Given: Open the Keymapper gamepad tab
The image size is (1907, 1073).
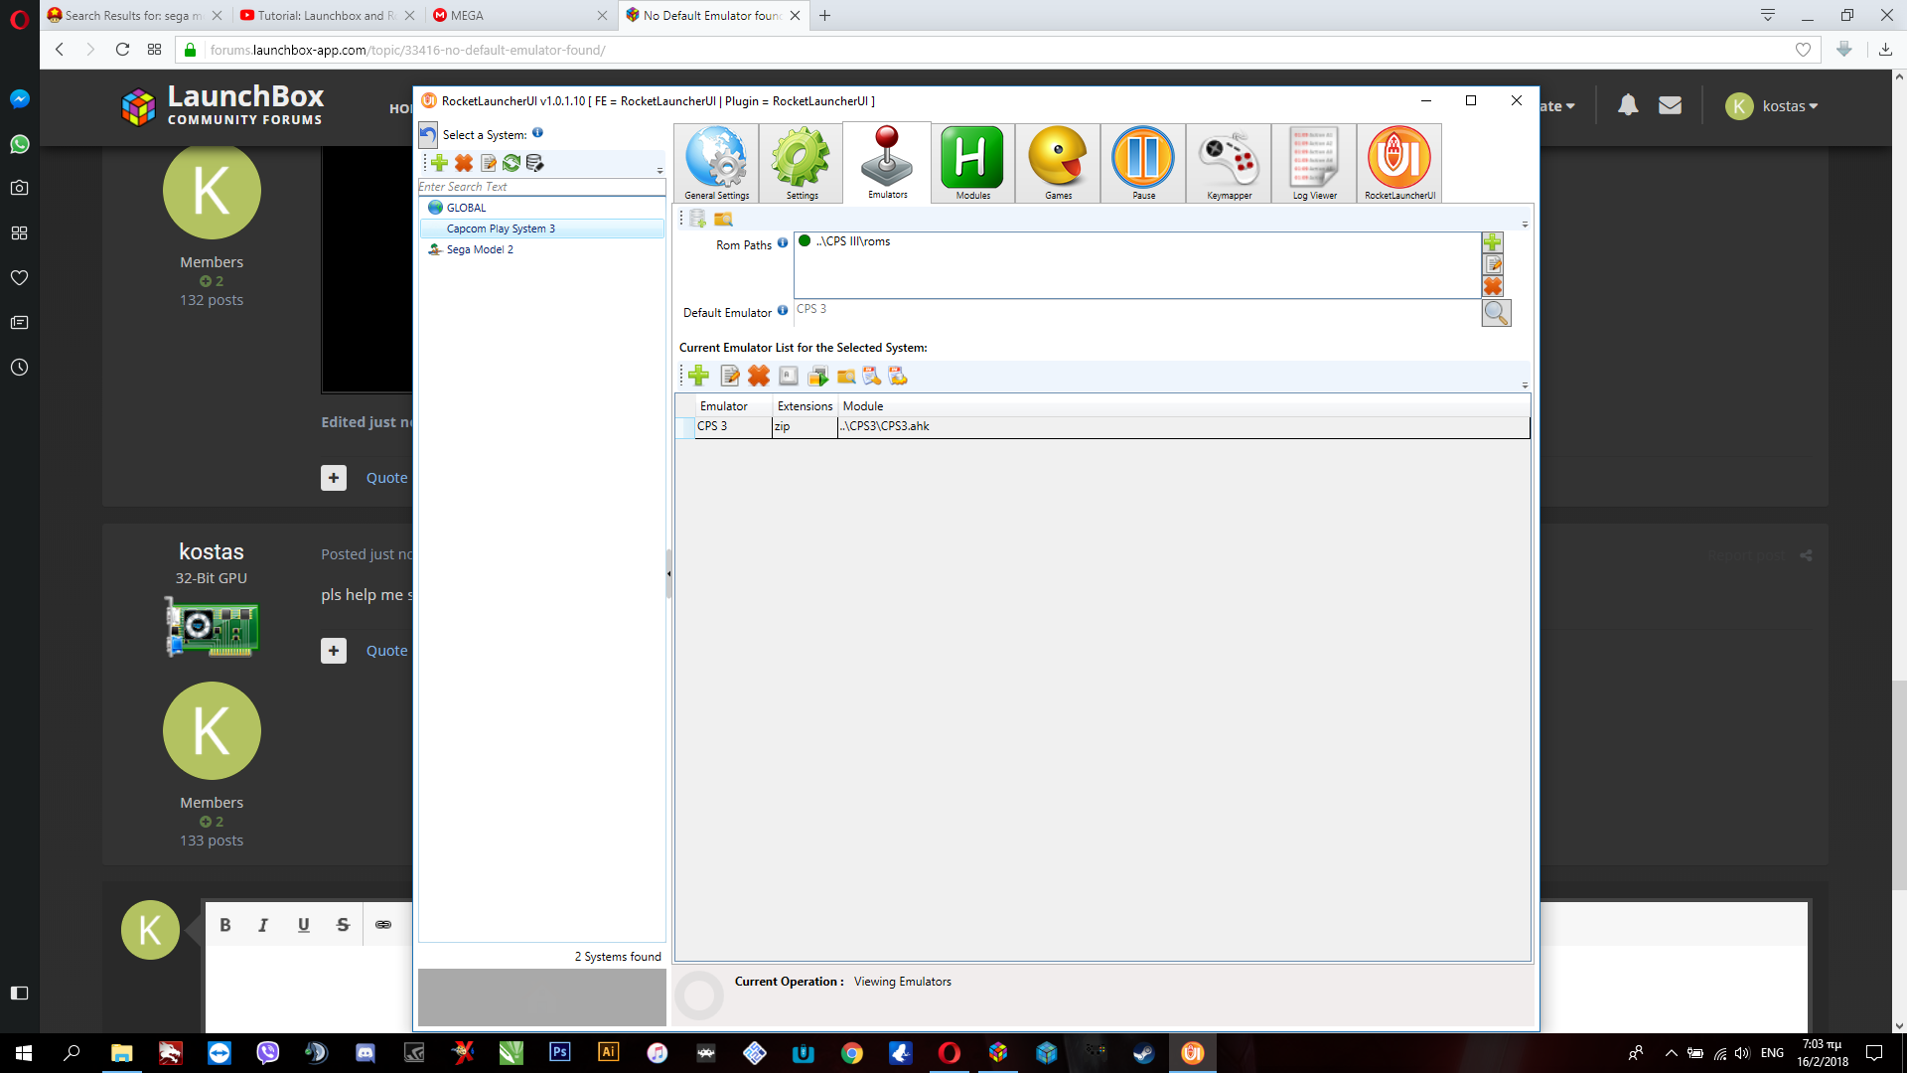Looking at the screenshot, I should point(1229,164).
